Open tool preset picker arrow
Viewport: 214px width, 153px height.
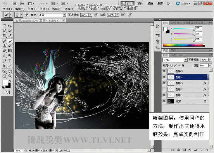click(x=10, y=15)
